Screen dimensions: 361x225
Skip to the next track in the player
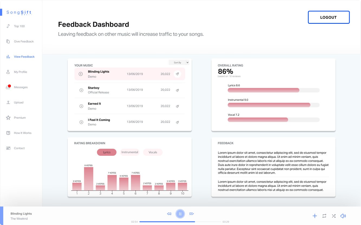pos(192,214)
